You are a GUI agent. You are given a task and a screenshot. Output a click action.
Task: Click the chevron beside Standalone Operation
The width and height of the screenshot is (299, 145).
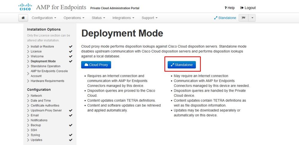pos(28,66)
